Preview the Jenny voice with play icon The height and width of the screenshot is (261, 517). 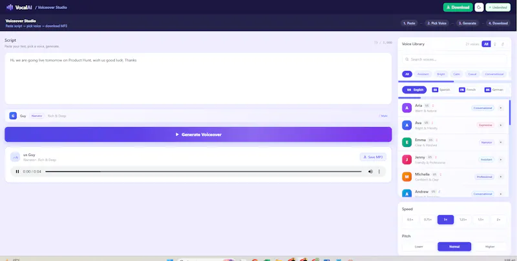click(500, 159)
